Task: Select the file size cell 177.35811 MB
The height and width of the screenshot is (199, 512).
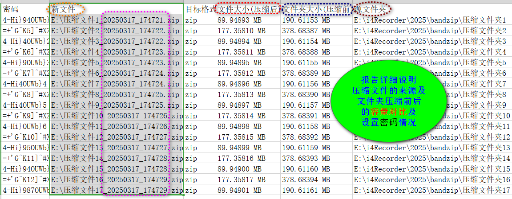Action: [248, 52]
